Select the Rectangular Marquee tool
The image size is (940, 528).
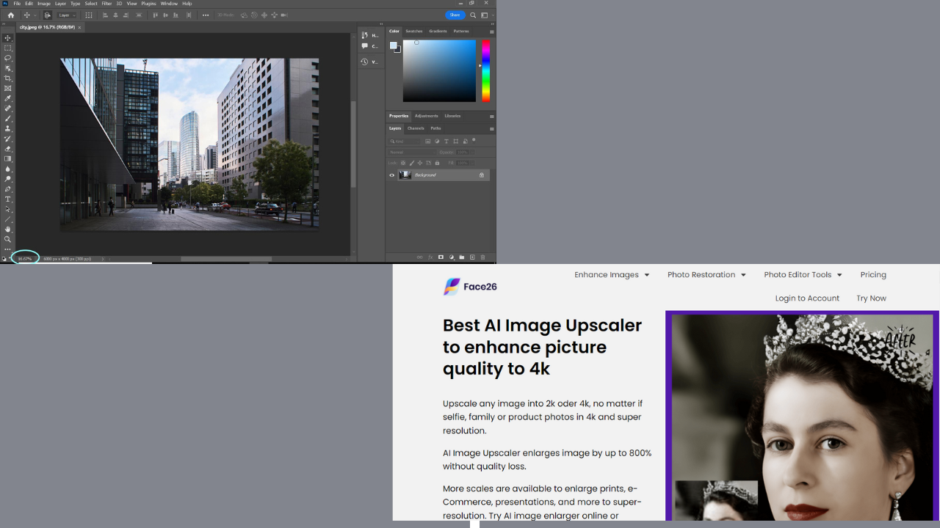tap(8, 48)
